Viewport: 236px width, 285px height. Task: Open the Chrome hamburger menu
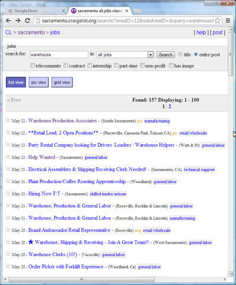(228, 21)
